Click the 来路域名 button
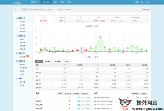The width and height of the screenshot is (164, 111). 76,93
